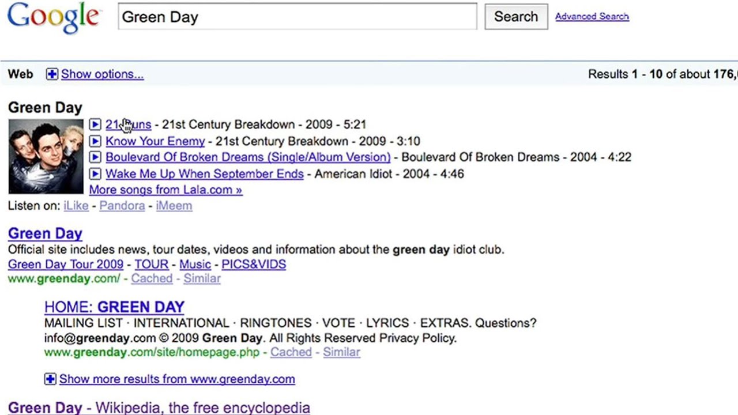This screenshot has height=415, width=738.
Task: Open the TOUR sitelink
Action: 152,264
